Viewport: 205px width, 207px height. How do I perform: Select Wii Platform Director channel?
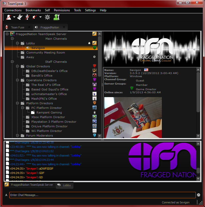coord(46,131)
